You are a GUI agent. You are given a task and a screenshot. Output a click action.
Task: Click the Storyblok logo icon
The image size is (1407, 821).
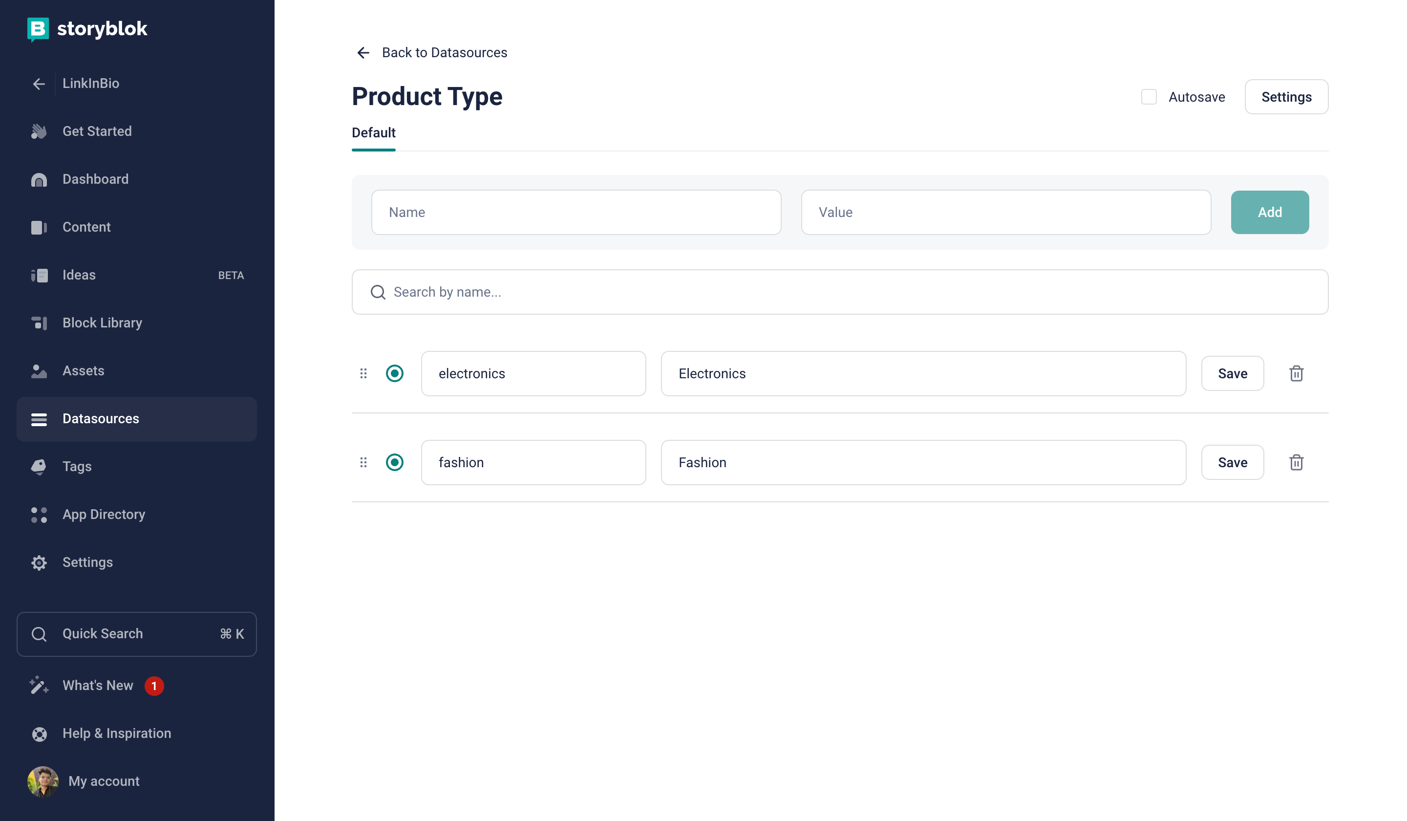(x=38, y=28)
